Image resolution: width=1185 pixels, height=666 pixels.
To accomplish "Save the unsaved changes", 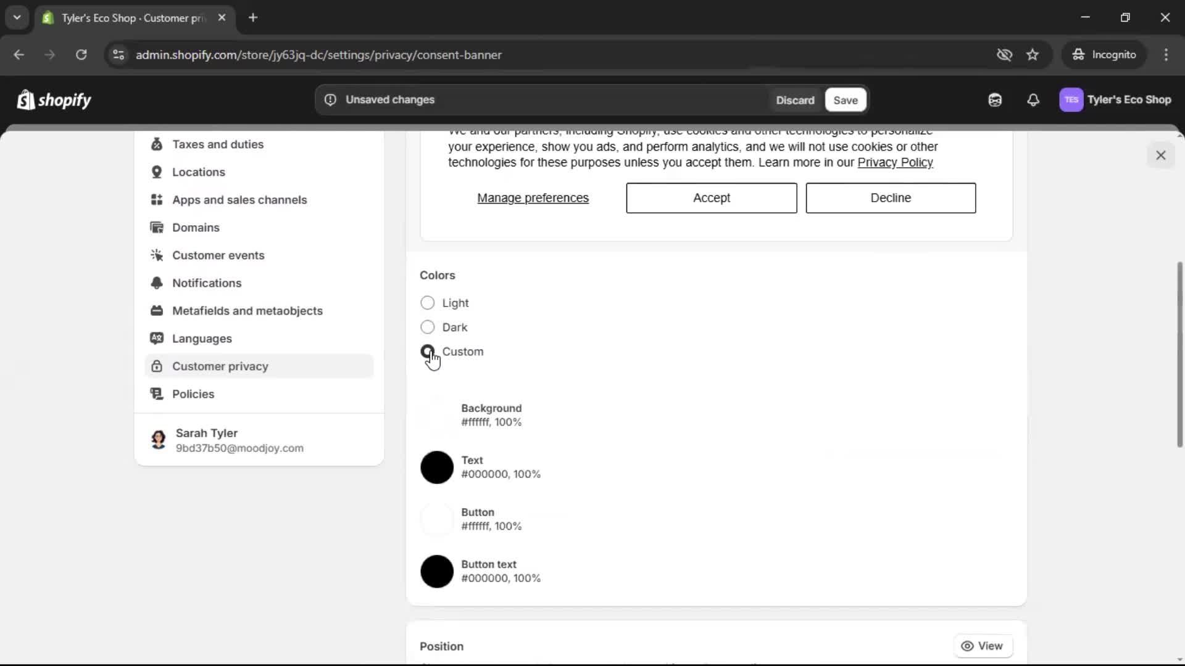I will (x=845, y=100).
